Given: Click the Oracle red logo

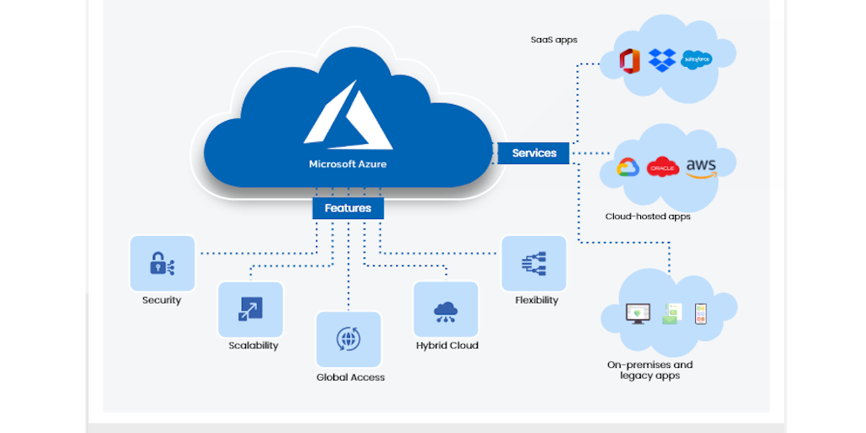Looking at the screenshot, I should click(x=663, y=167).
